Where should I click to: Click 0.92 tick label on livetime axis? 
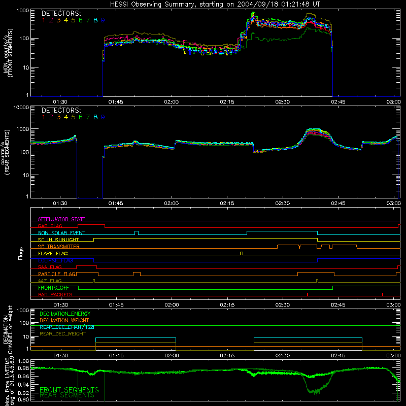pyautogui.click(x=23, y=393)
